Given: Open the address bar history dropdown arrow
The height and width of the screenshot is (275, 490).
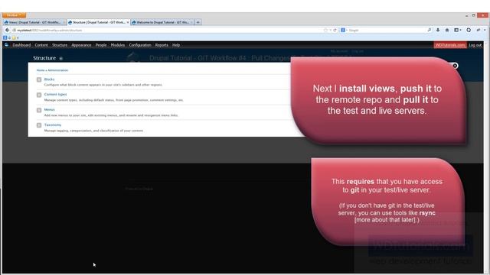Looking at the screenshot, I should pyautogui.click(x=330, y=30).
